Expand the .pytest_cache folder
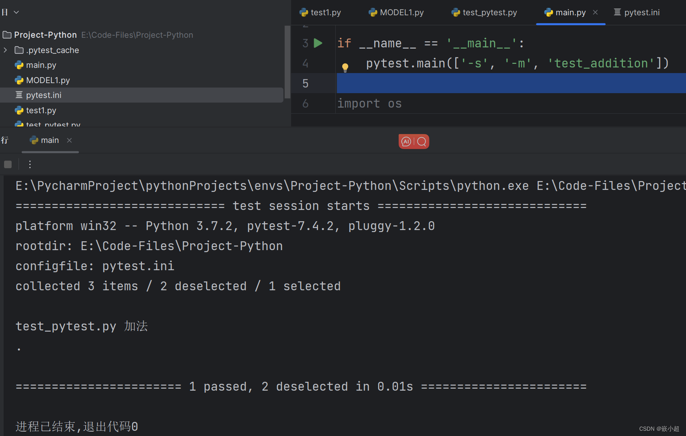686x436 pixels. 5,50
